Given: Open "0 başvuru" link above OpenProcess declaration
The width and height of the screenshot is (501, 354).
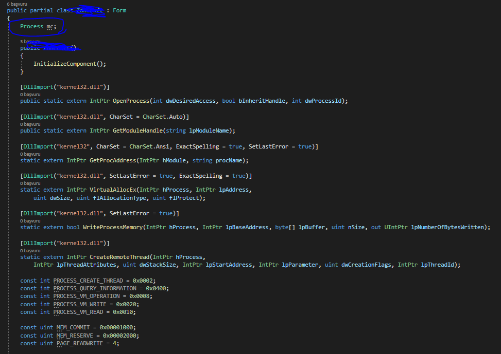Looking at the screenshot, I should pyautogui.click(x=30, y=95).
